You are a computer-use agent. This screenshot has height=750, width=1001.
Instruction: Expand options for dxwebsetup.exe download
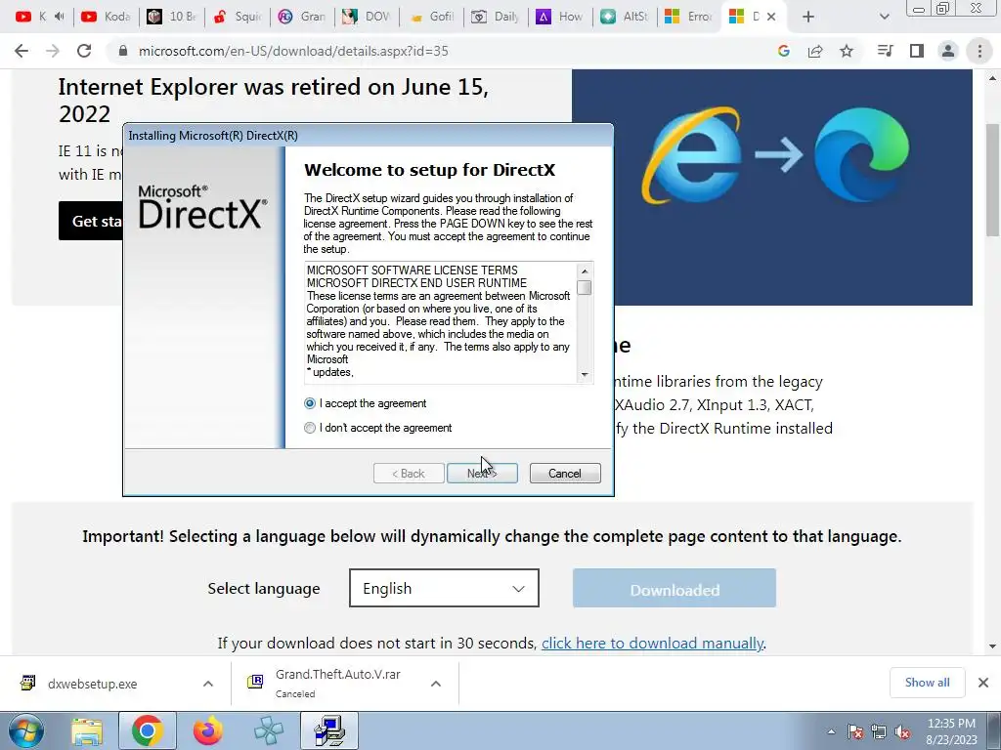tap(208, 684)
